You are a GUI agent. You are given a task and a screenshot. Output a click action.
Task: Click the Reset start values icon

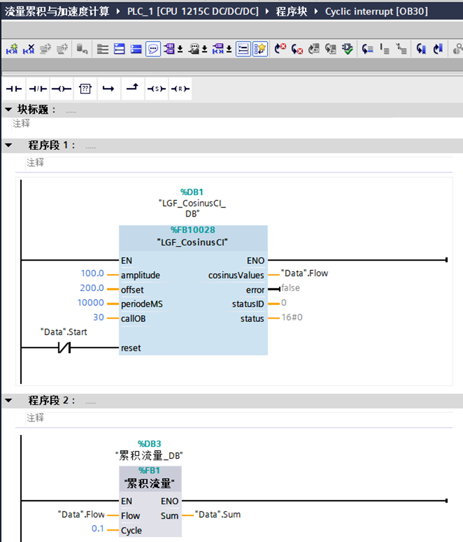tap(82, 49)
